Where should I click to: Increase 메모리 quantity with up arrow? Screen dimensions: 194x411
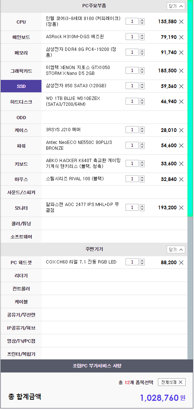pos(142,51)
